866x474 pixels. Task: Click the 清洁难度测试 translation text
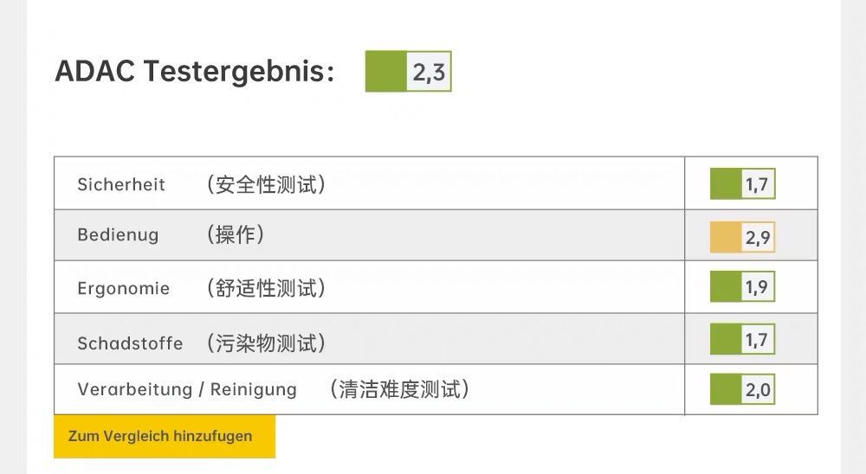coord(399,389)
